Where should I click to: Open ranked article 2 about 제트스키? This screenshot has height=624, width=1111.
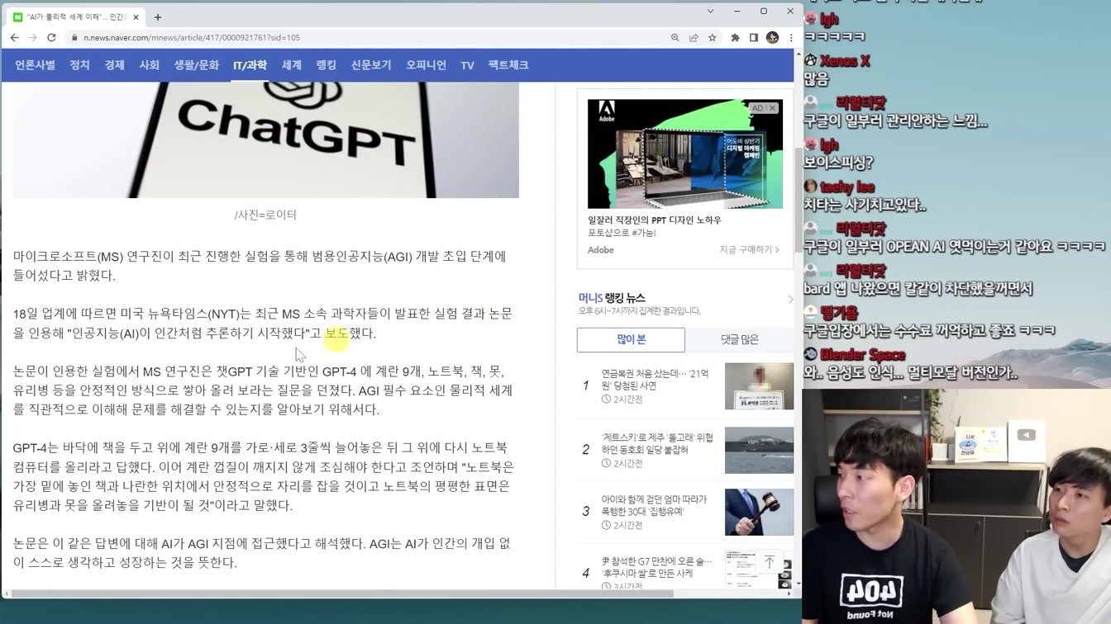click(x=657, y=443)
